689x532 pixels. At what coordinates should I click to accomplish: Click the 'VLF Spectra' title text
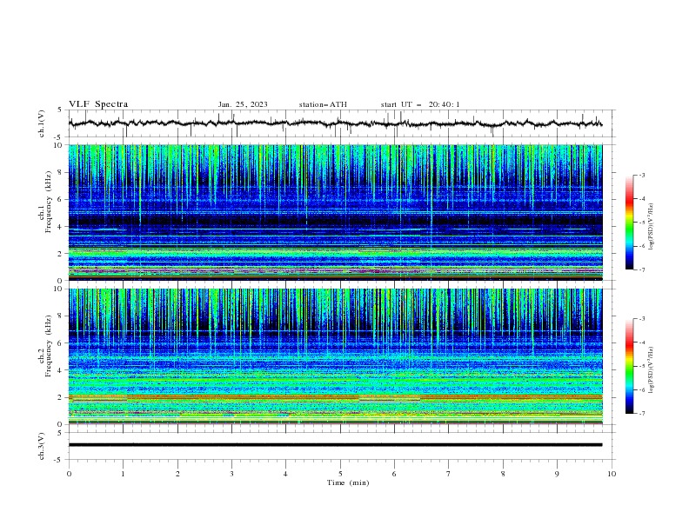click(x=98, y=104)
